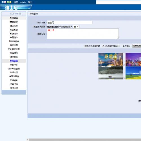The height and width of the screenshot is (141, 141).
Task: Click the horizontal scrollbar at bottom
Action: tap(85, 140)
